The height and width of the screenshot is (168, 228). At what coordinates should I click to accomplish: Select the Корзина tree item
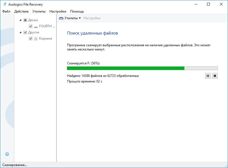45,38
